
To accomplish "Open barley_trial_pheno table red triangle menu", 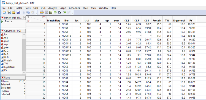I will (x=2, y=18).
